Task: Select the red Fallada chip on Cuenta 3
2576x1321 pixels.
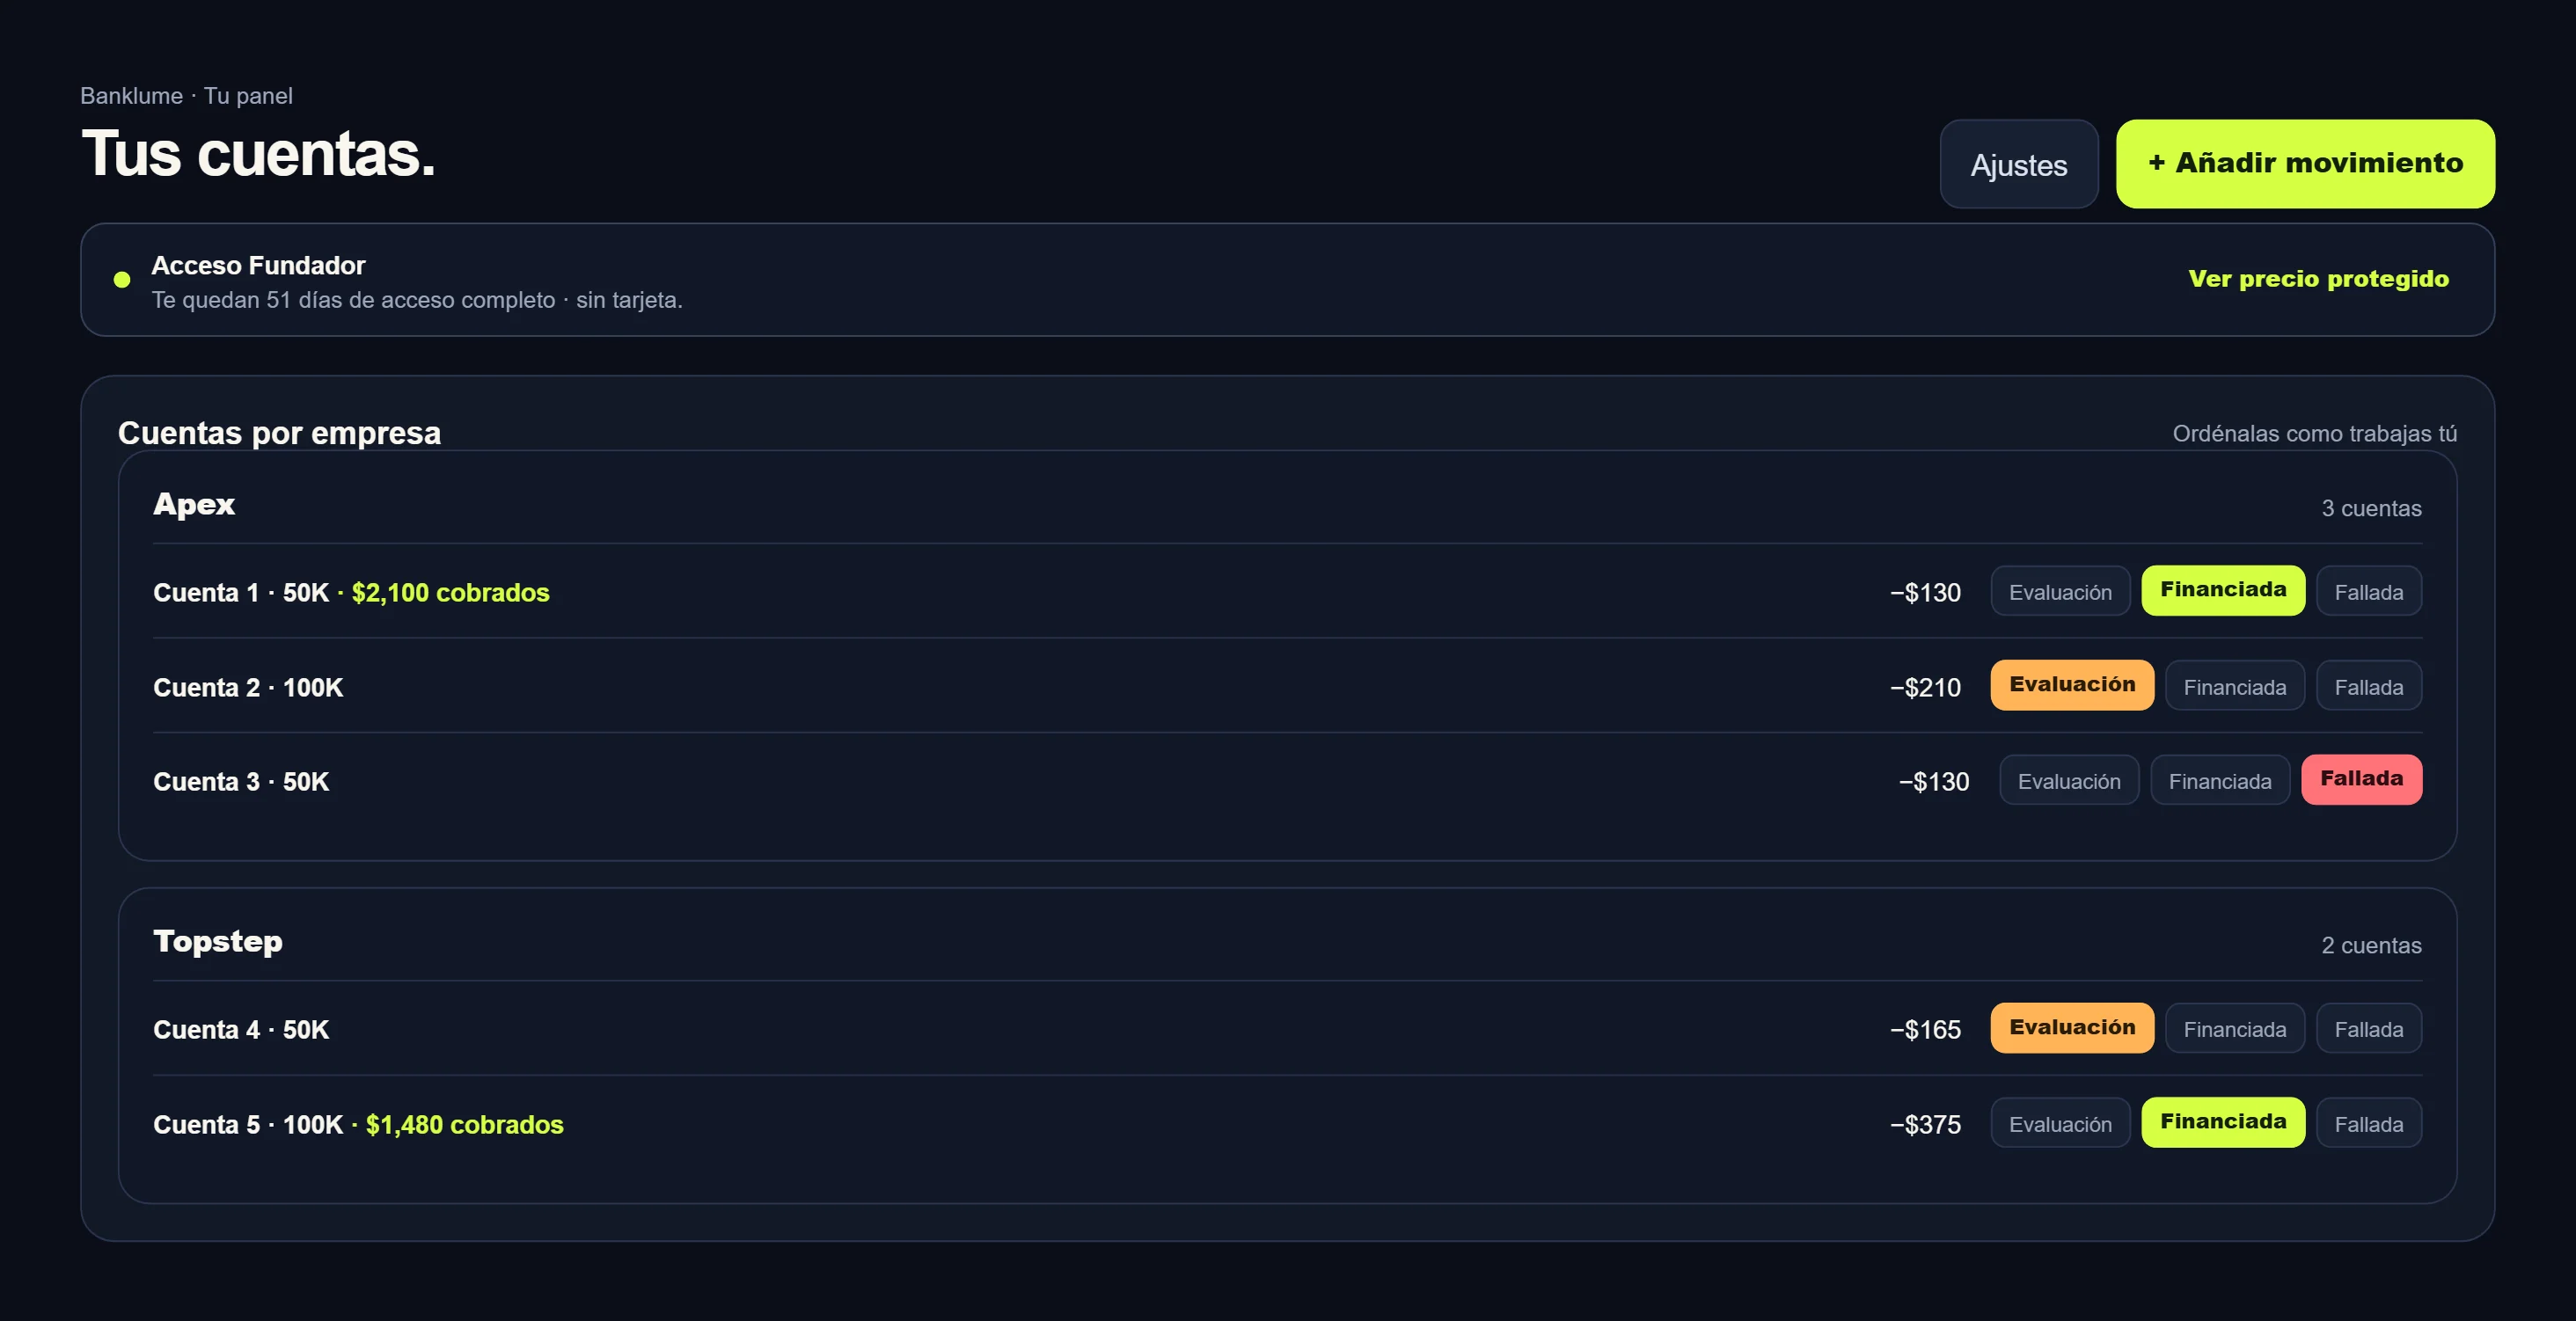Action: click(2361, 780)
